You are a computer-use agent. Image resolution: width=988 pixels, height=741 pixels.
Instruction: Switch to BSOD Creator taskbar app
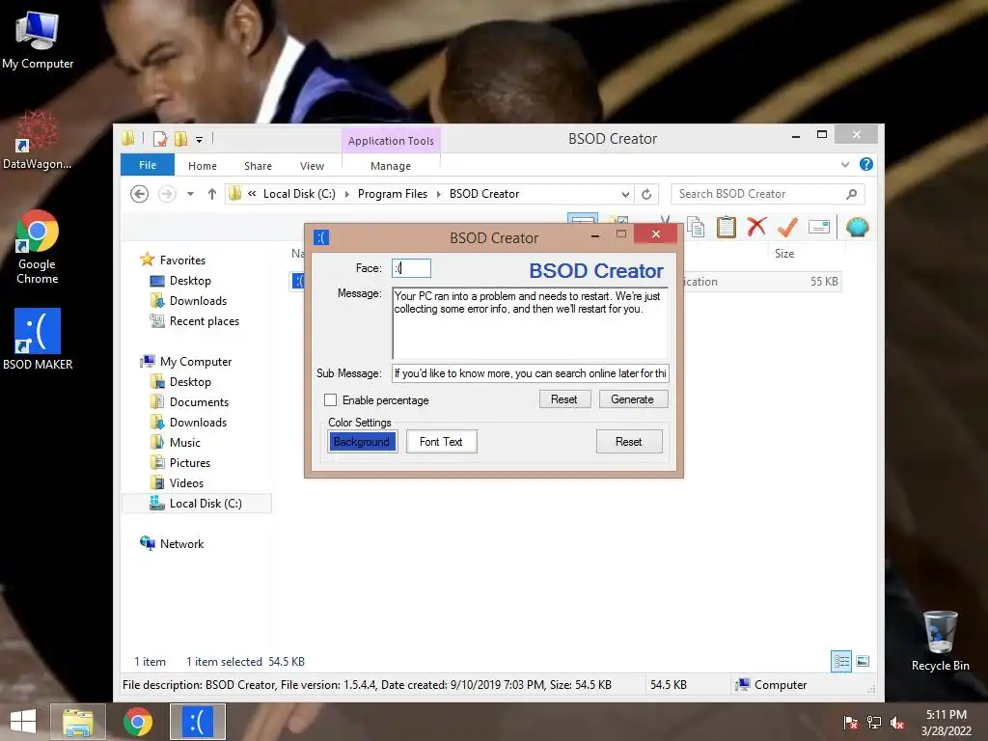coord(198,722)
